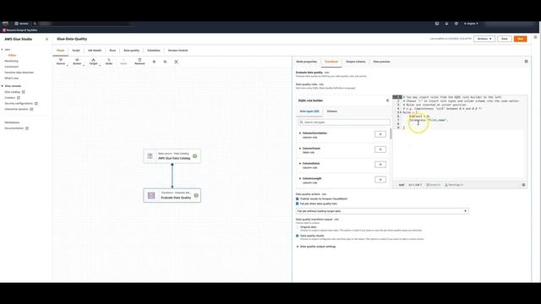Open Resource Groups & Tag Editor shortcut

pos(20,30)
